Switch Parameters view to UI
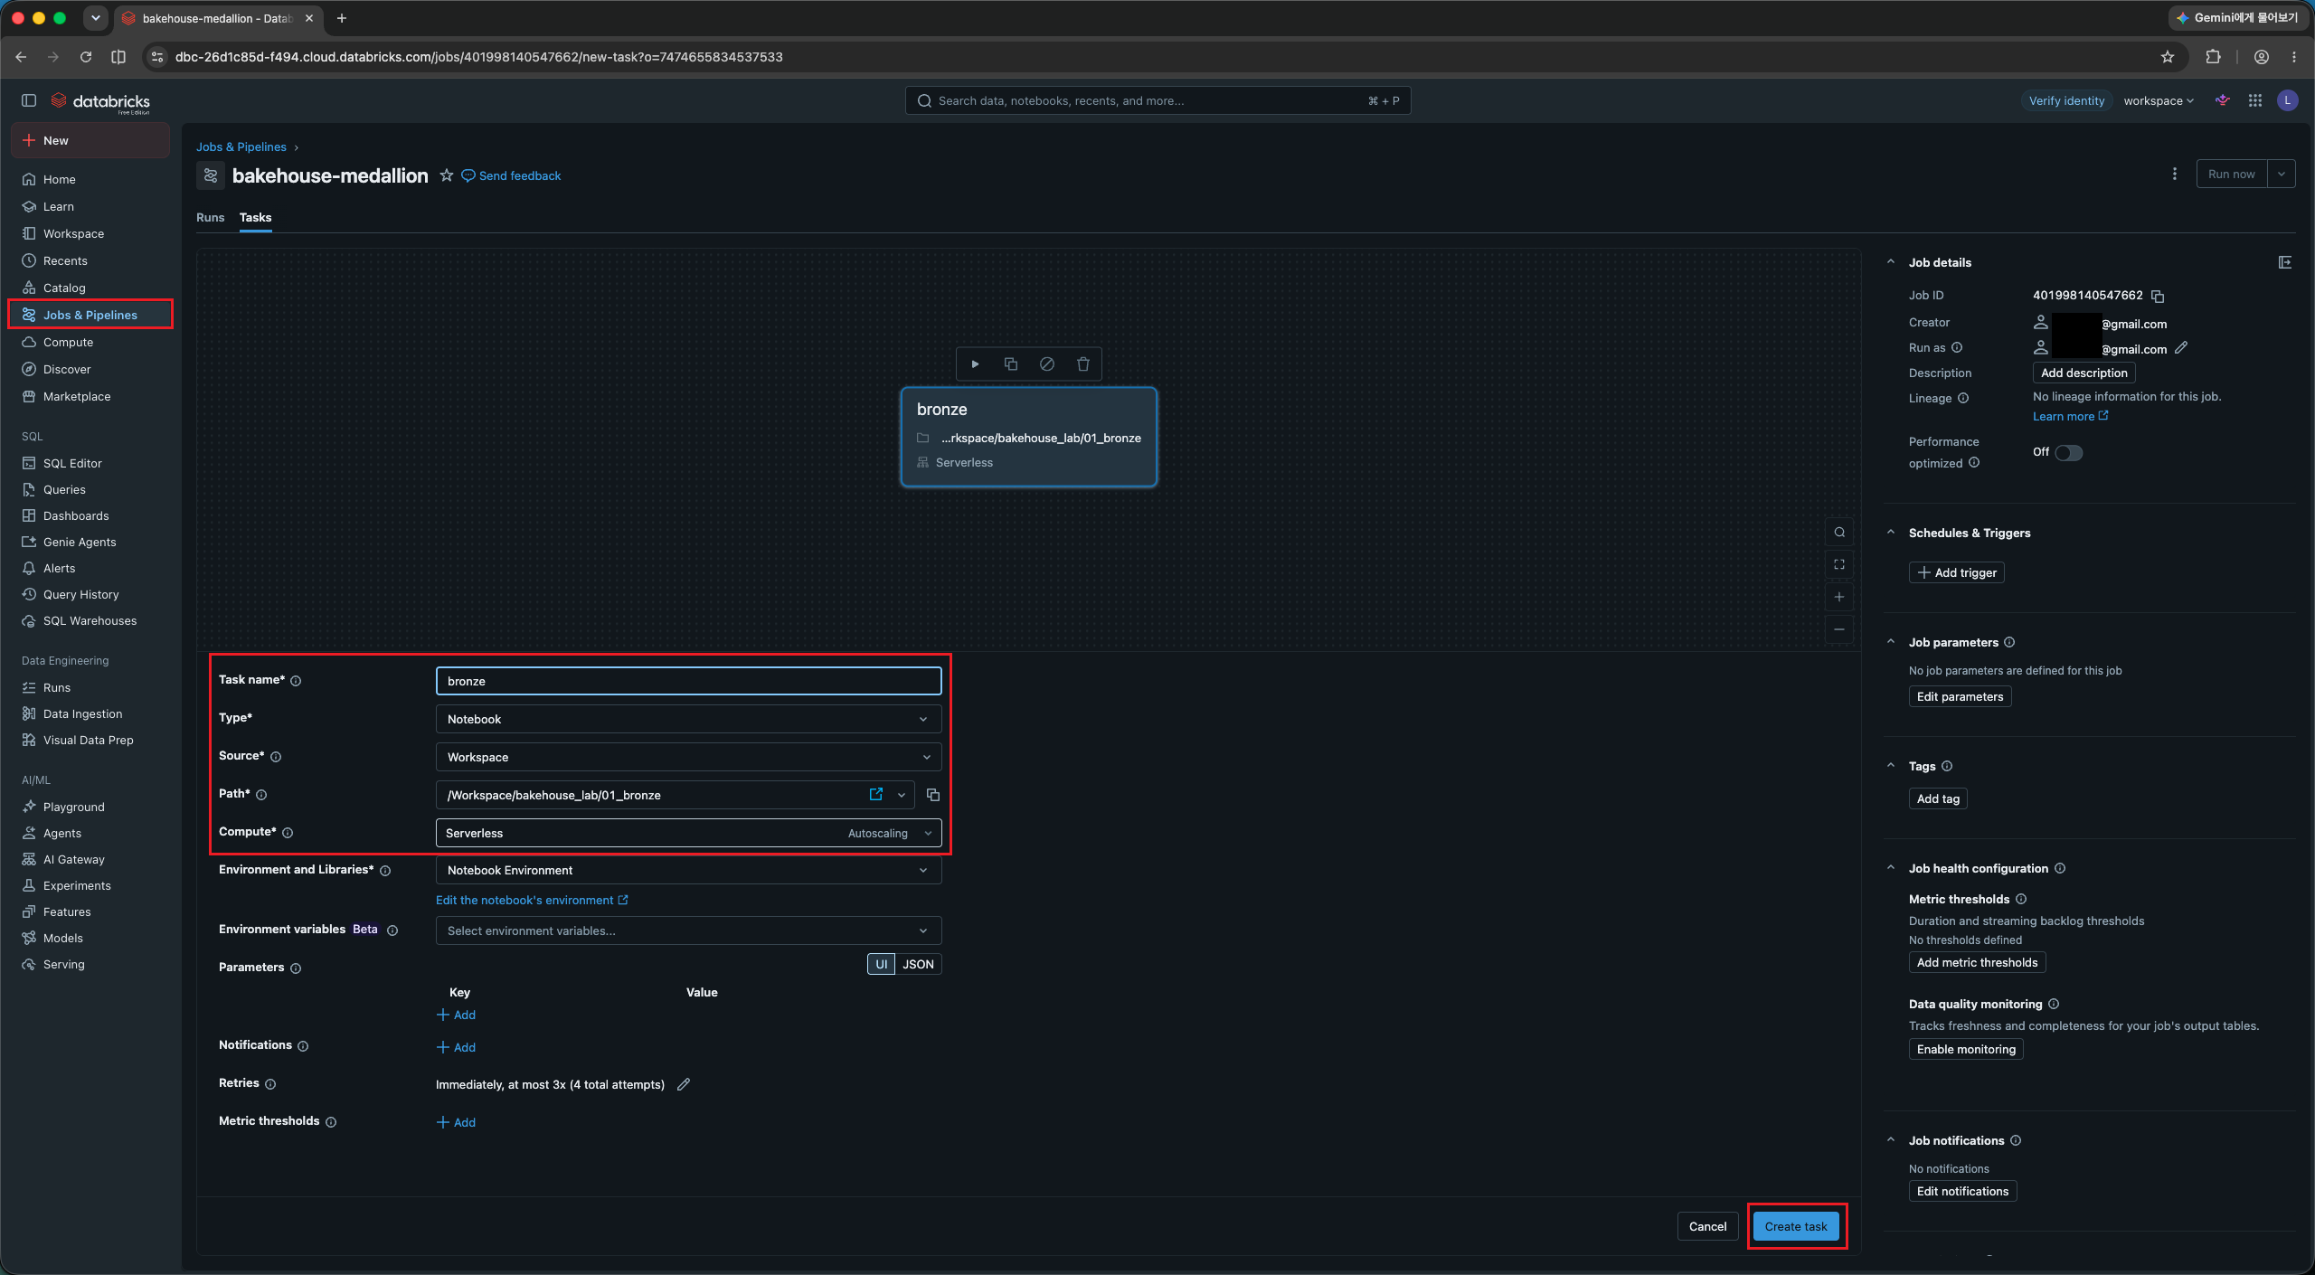Screen dimensions: 2315x1275 click(881, 964)
